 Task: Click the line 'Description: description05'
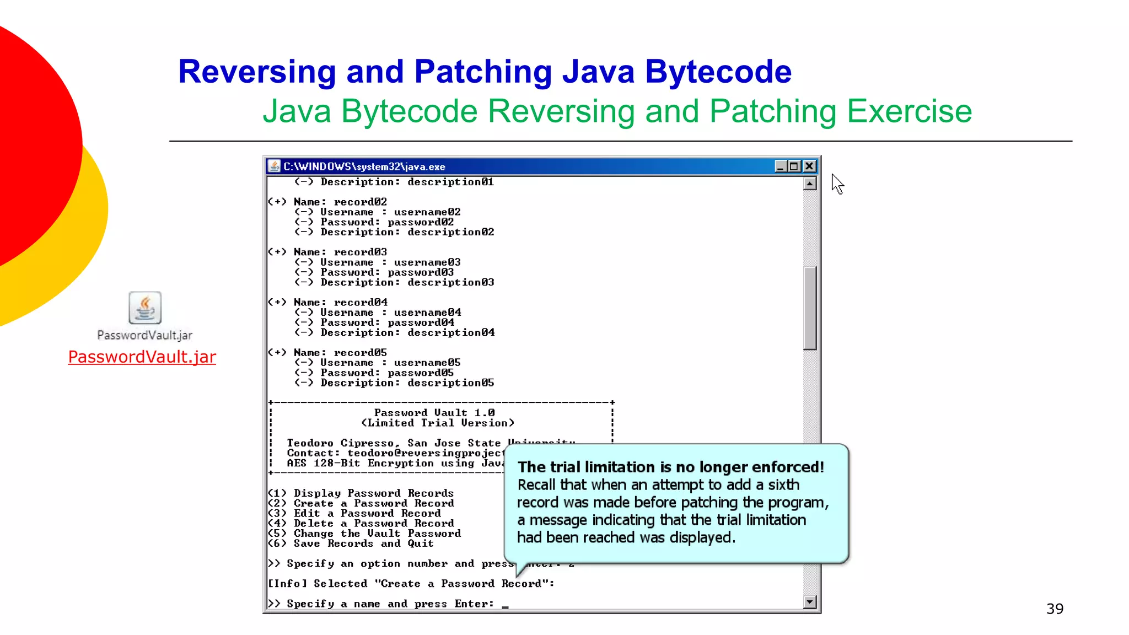(394, 383)
